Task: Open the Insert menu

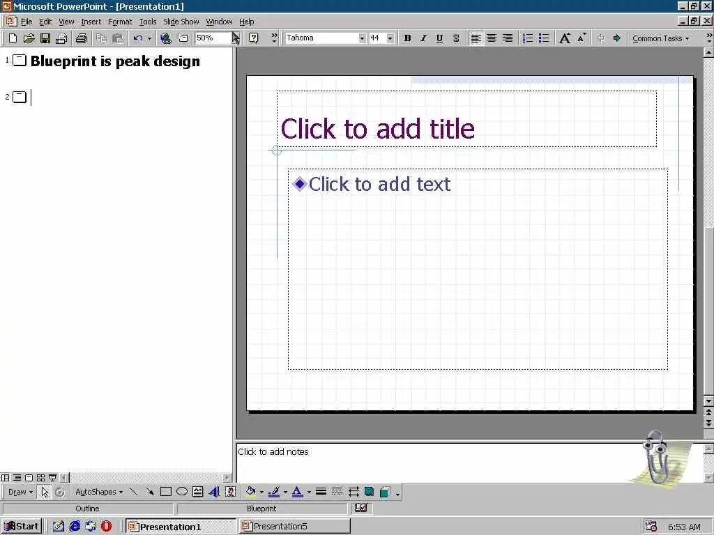Action: (91, 22)
